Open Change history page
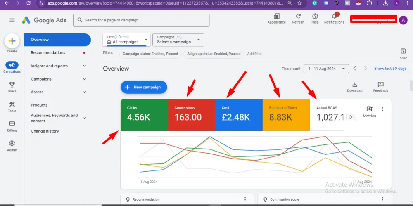The image size is (413, 206). (45, 131)
